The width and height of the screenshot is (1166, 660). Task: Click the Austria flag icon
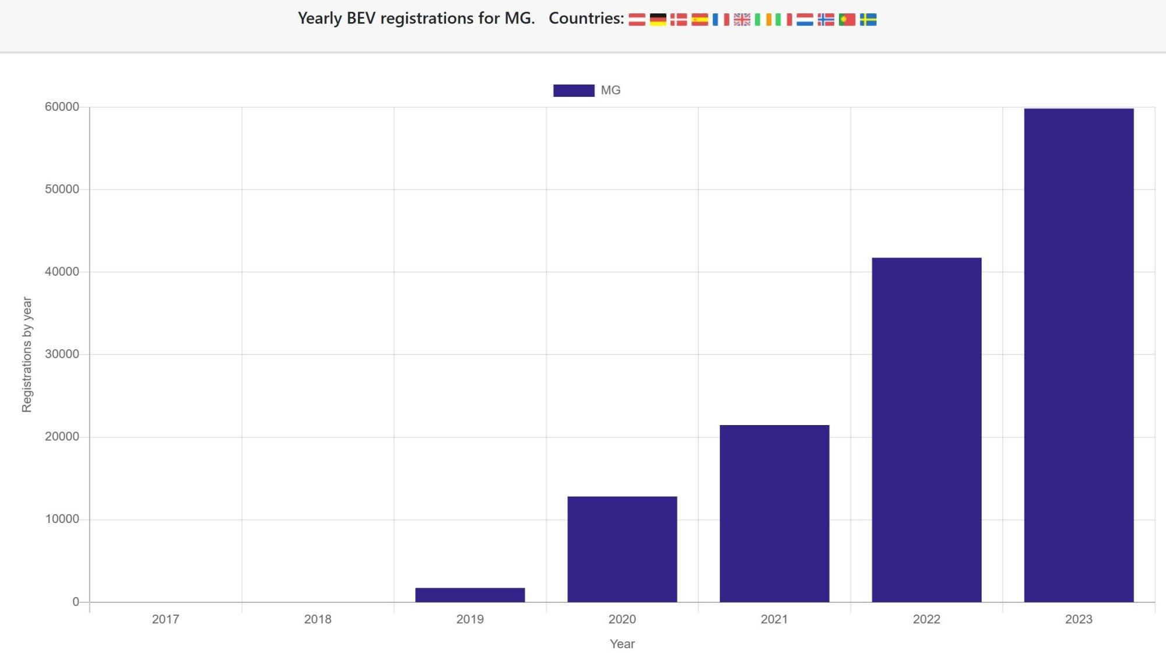(x=637, y=20)
